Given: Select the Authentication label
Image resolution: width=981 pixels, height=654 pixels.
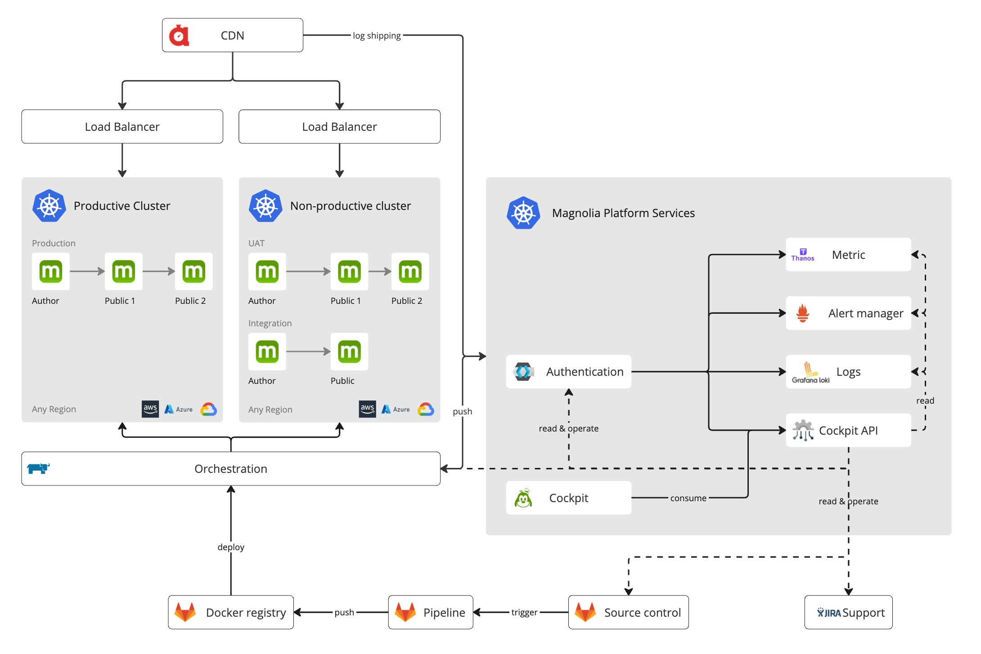Looking at the screenshot, I should point(585,372).
